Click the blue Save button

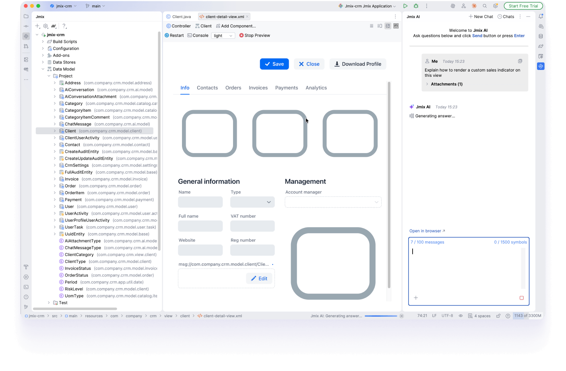[x=274, y=64]
